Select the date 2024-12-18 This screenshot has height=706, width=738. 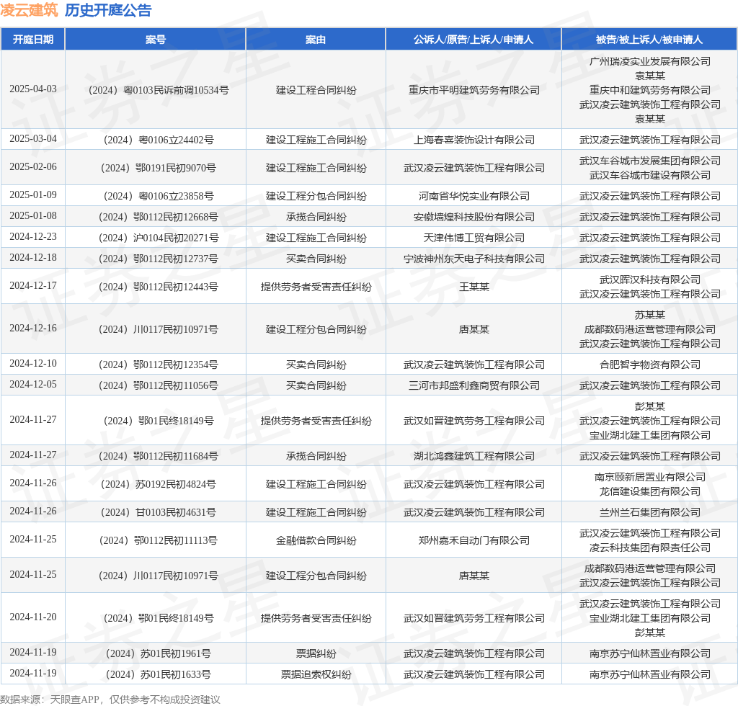pos(33,258)
